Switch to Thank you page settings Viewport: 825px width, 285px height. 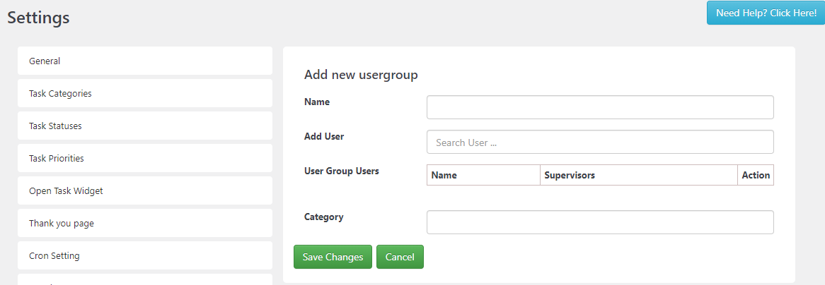144,223
